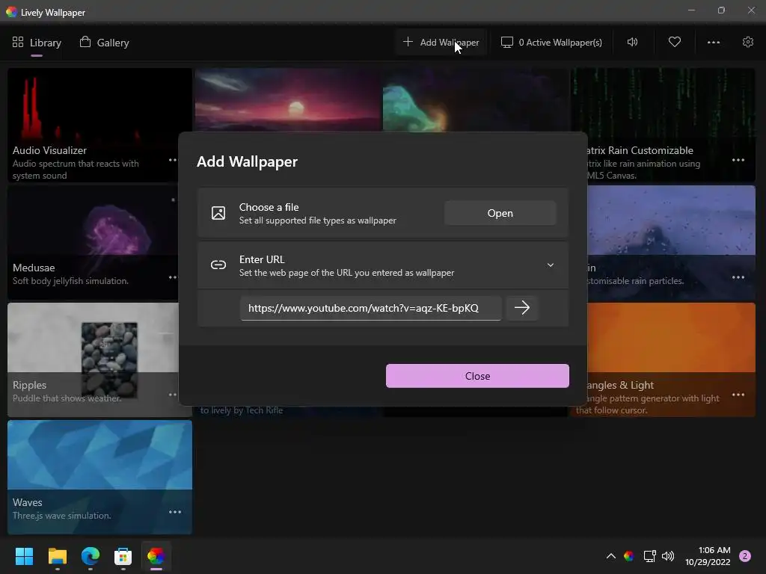Open the Windows Start menu
Image resolution: width=766 pixels, height=574 pixels.
[x=24, y=556]
